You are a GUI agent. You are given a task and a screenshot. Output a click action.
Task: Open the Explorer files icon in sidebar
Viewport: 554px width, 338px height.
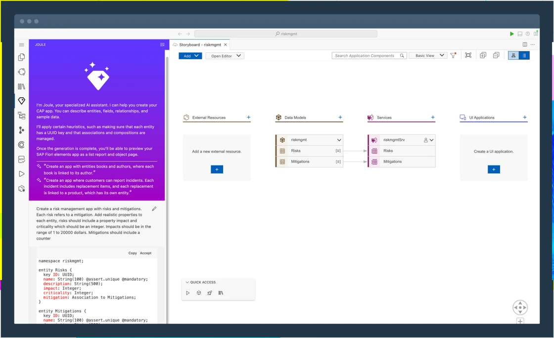22,57
